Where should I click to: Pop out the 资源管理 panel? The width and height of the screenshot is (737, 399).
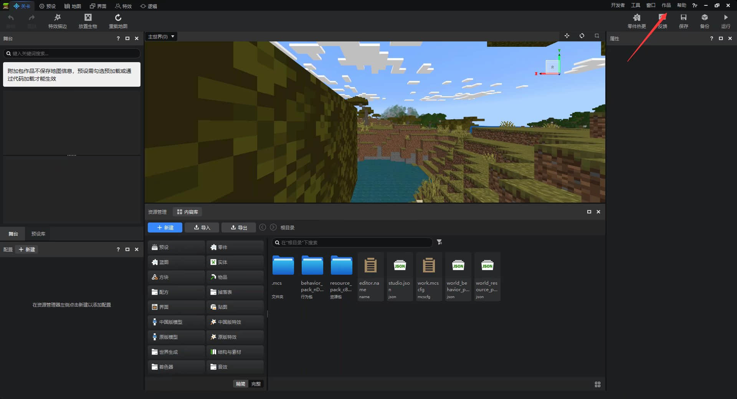click(x=589, y=212)
